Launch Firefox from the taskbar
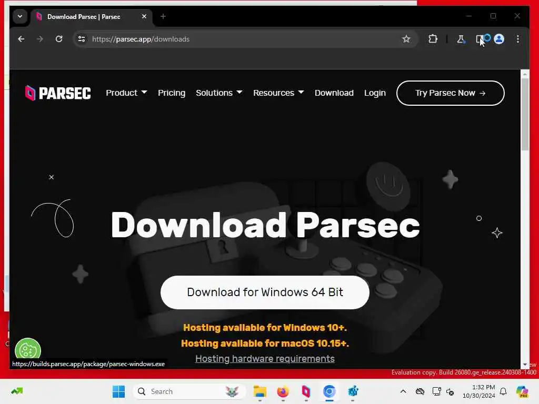Viewport: 539px width, 404px height. (x=283, y=391)
